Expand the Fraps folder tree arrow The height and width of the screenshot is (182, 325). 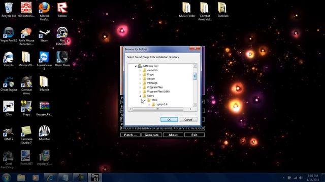140,74
